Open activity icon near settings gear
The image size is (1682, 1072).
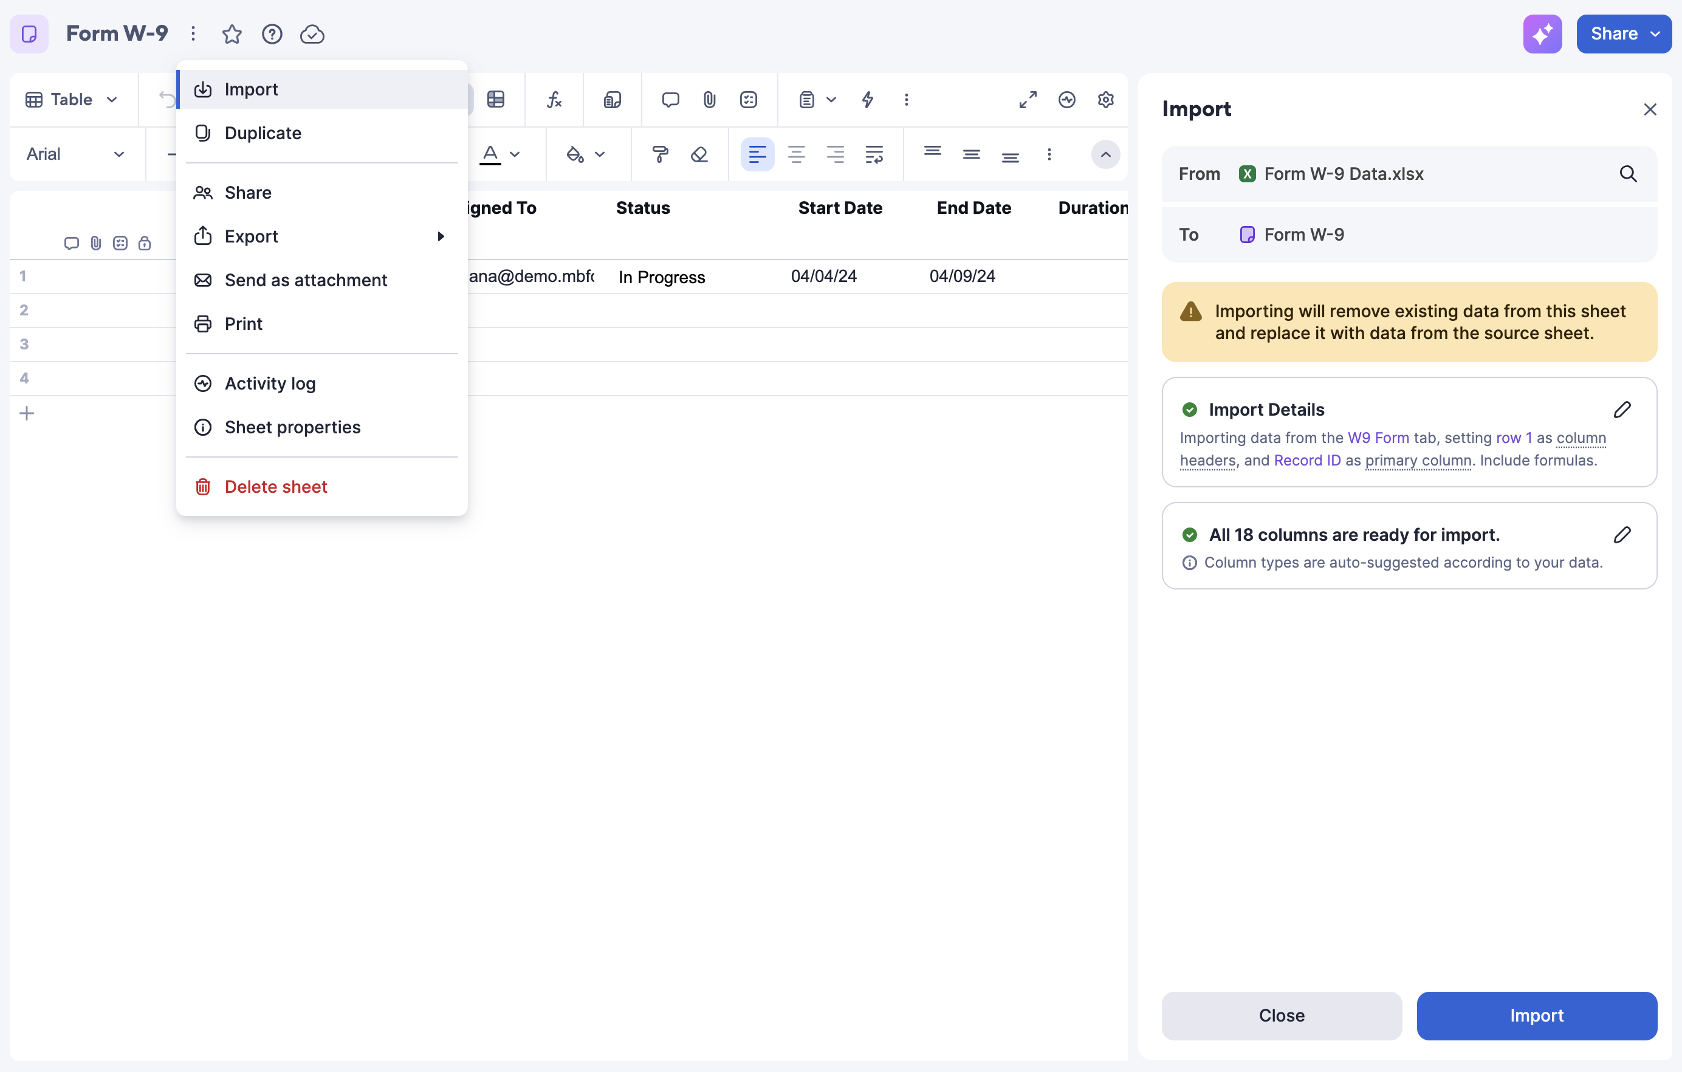1066,99
